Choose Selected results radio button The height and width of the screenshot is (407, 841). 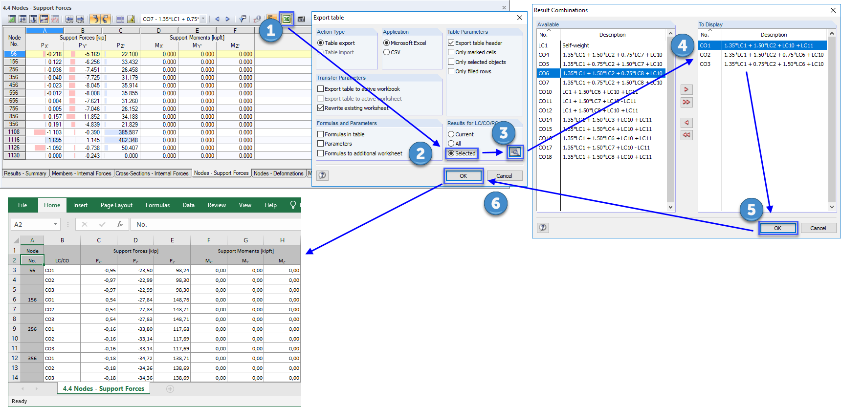click(x=451, y=153)
